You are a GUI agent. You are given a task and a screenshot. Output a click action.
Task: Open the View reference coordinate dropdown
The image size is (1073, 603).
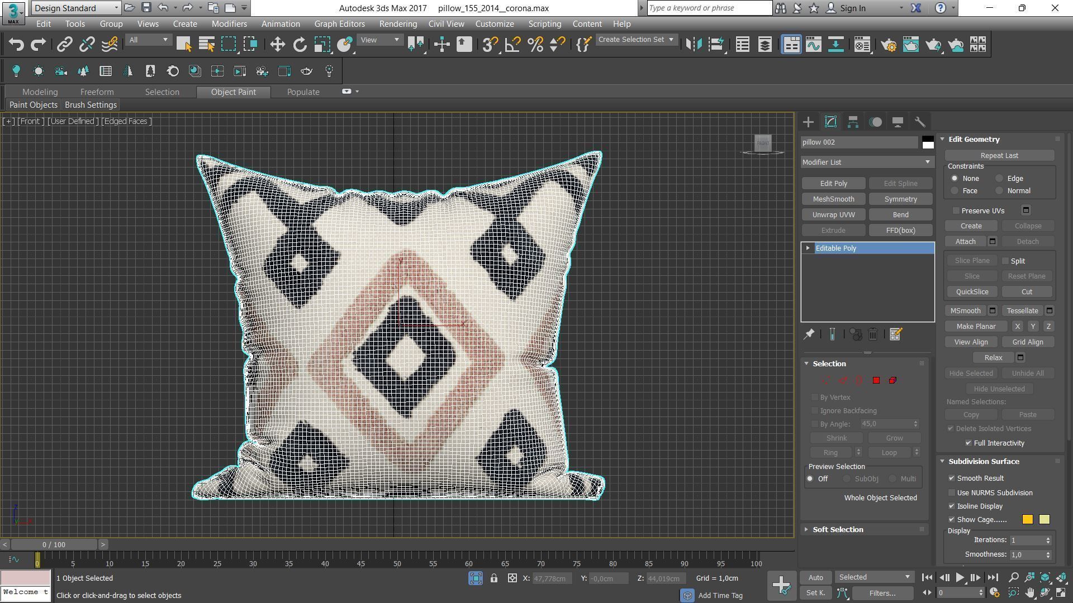380,40
